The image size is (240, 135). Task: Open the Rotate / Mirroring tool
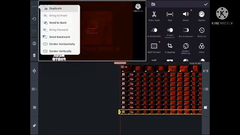(186, 48)
